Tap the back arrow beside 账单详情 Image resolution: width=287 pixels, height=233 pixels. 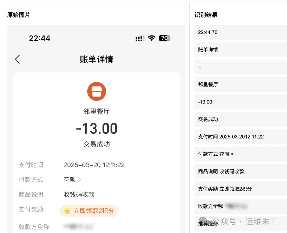pos(18,59)
